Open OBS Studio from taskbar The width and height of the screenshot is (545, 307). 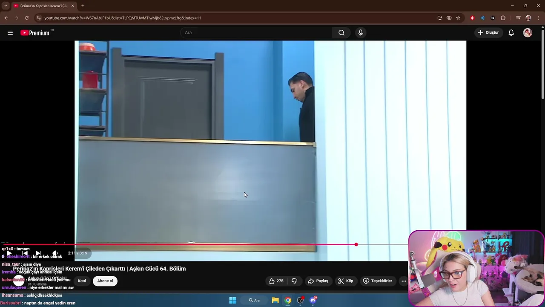301,300
